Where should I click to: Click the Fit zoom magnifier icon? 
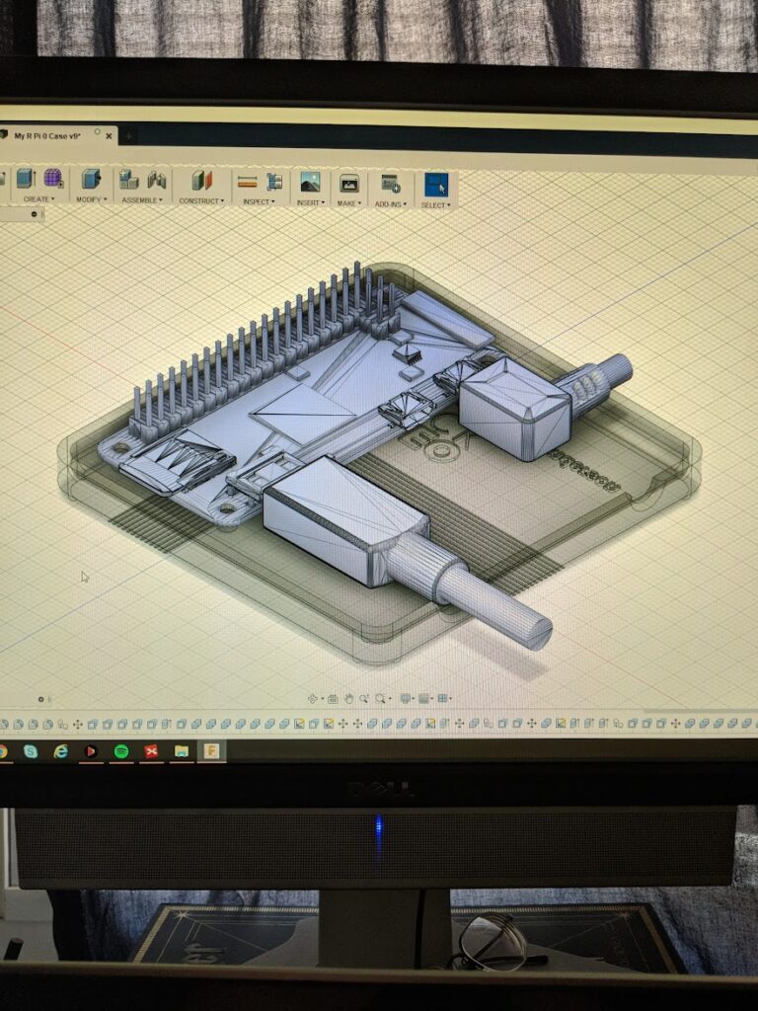click(382, 698)
